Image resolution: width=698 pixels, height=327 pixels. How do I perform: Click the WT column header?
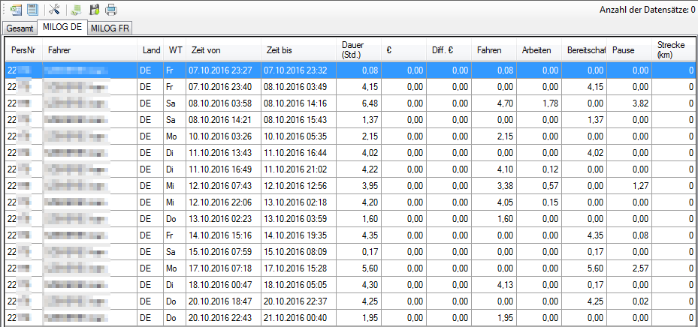tap(174, 50)
